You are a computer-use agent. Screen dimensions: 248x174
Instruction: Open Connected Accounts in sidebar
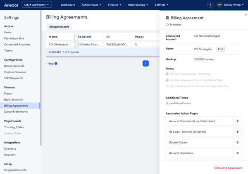tap(17, 45)
